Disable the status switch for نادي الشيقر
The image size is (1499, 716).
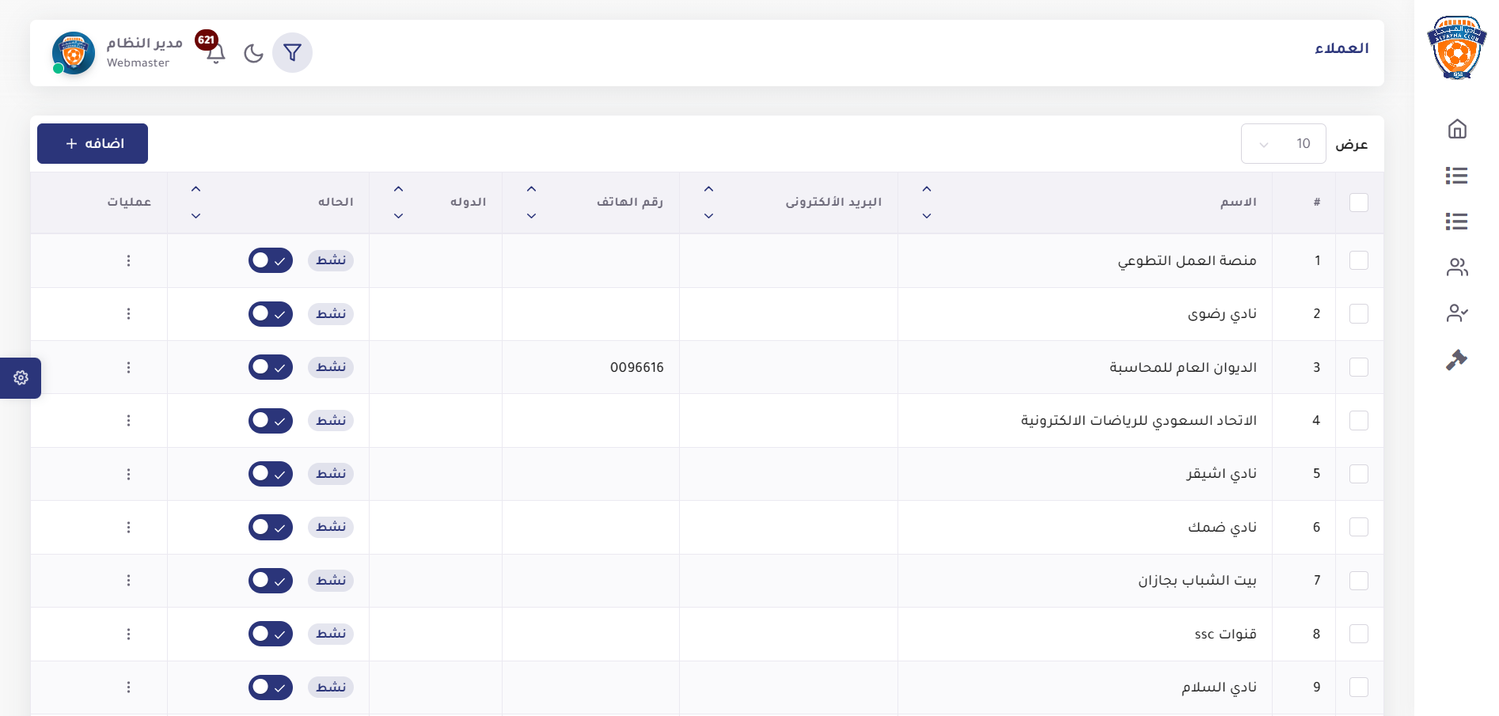click(x=271, y=474)
